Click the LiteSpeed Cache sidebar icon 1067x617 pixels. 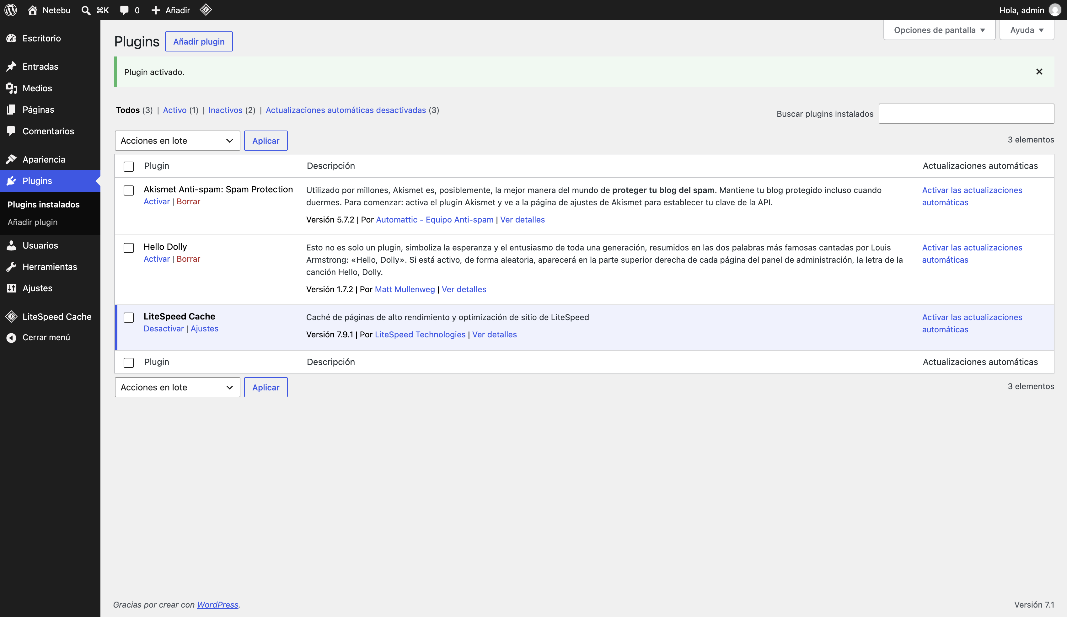click(11, 316)
